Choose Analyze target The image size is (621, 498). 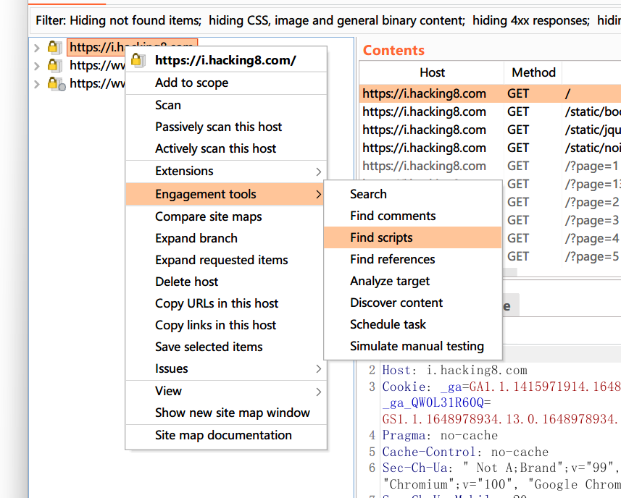pos(413,282)
